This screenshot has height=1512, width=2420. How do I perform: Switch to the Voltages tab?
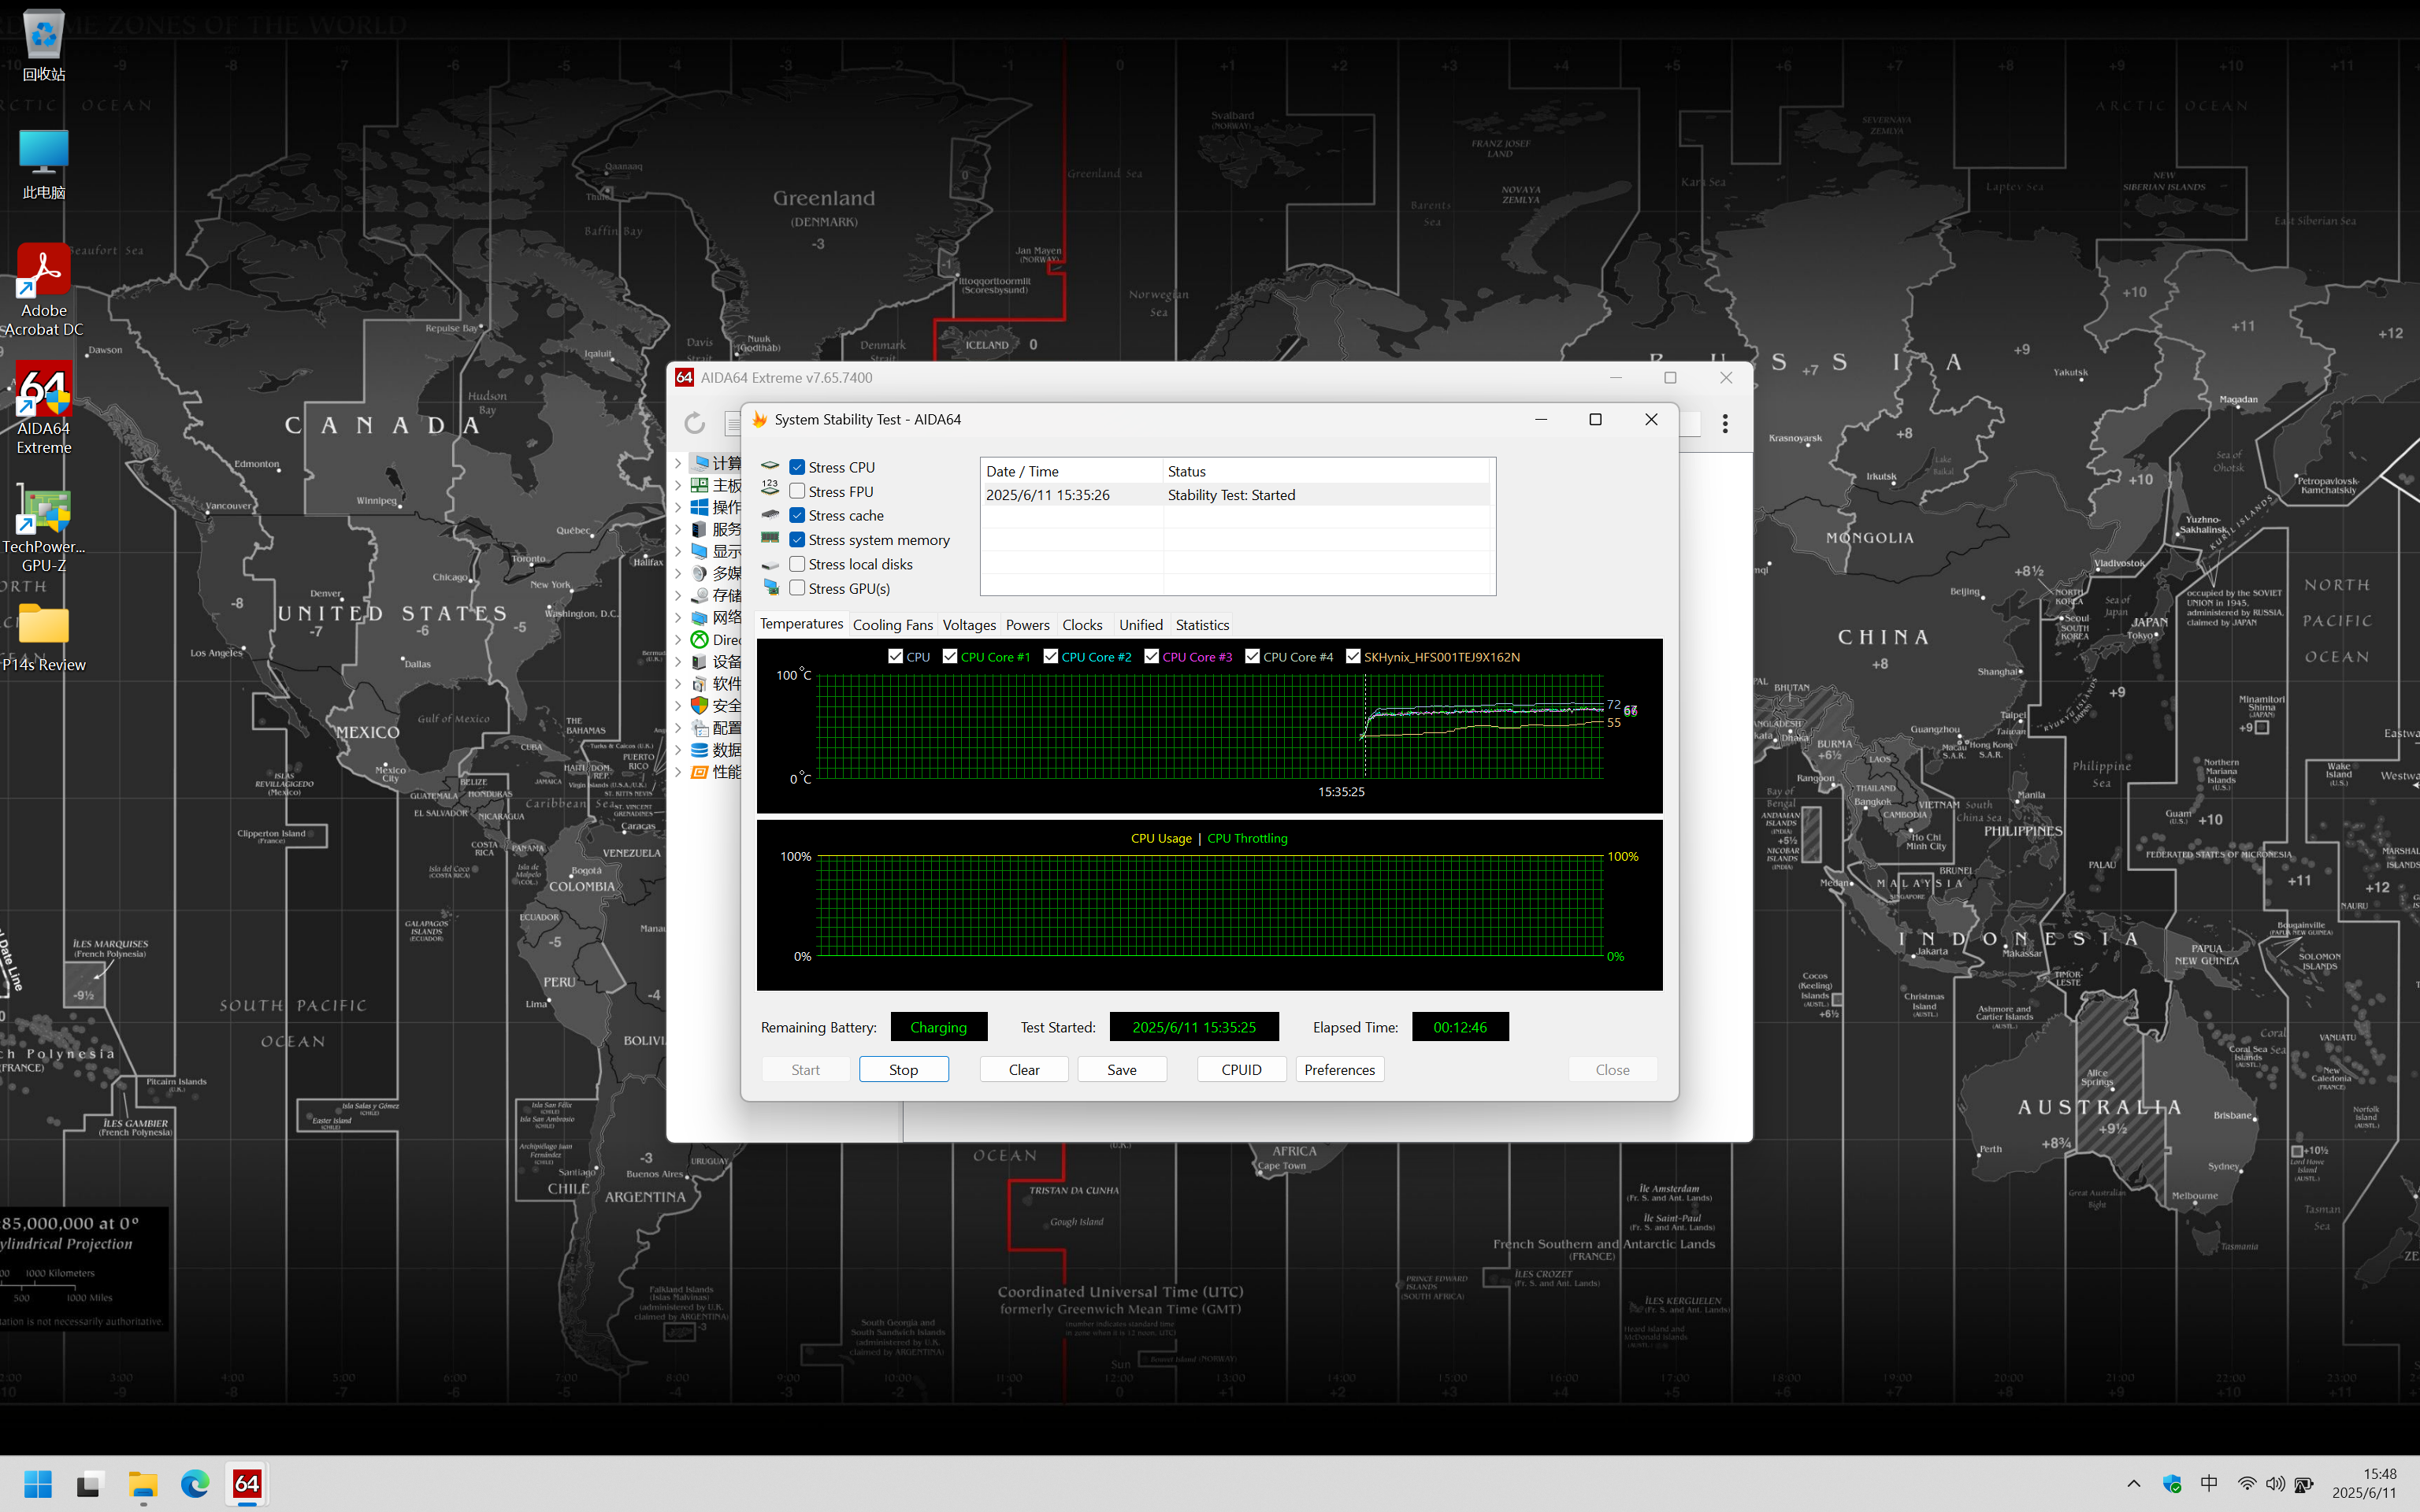pyautogui.click(x=969, y=625)
